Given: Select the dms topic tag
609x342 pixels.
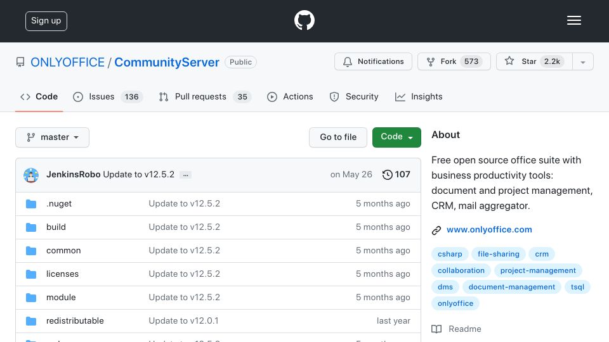Looking at the screenshot, I should (445, 287).
